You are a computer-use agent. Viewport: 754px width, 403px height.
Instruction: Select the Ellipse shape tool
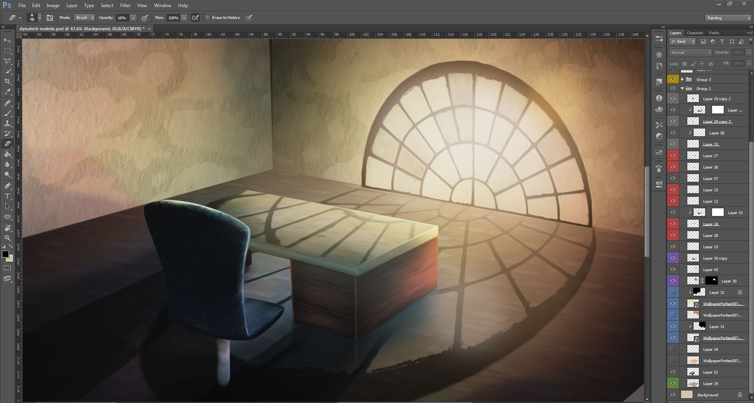pos(8,217)
